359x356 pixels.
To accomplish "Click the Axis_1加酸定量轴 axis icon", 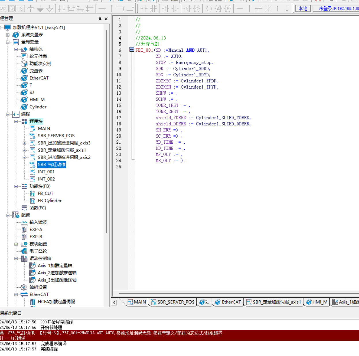I will [33, 266].
